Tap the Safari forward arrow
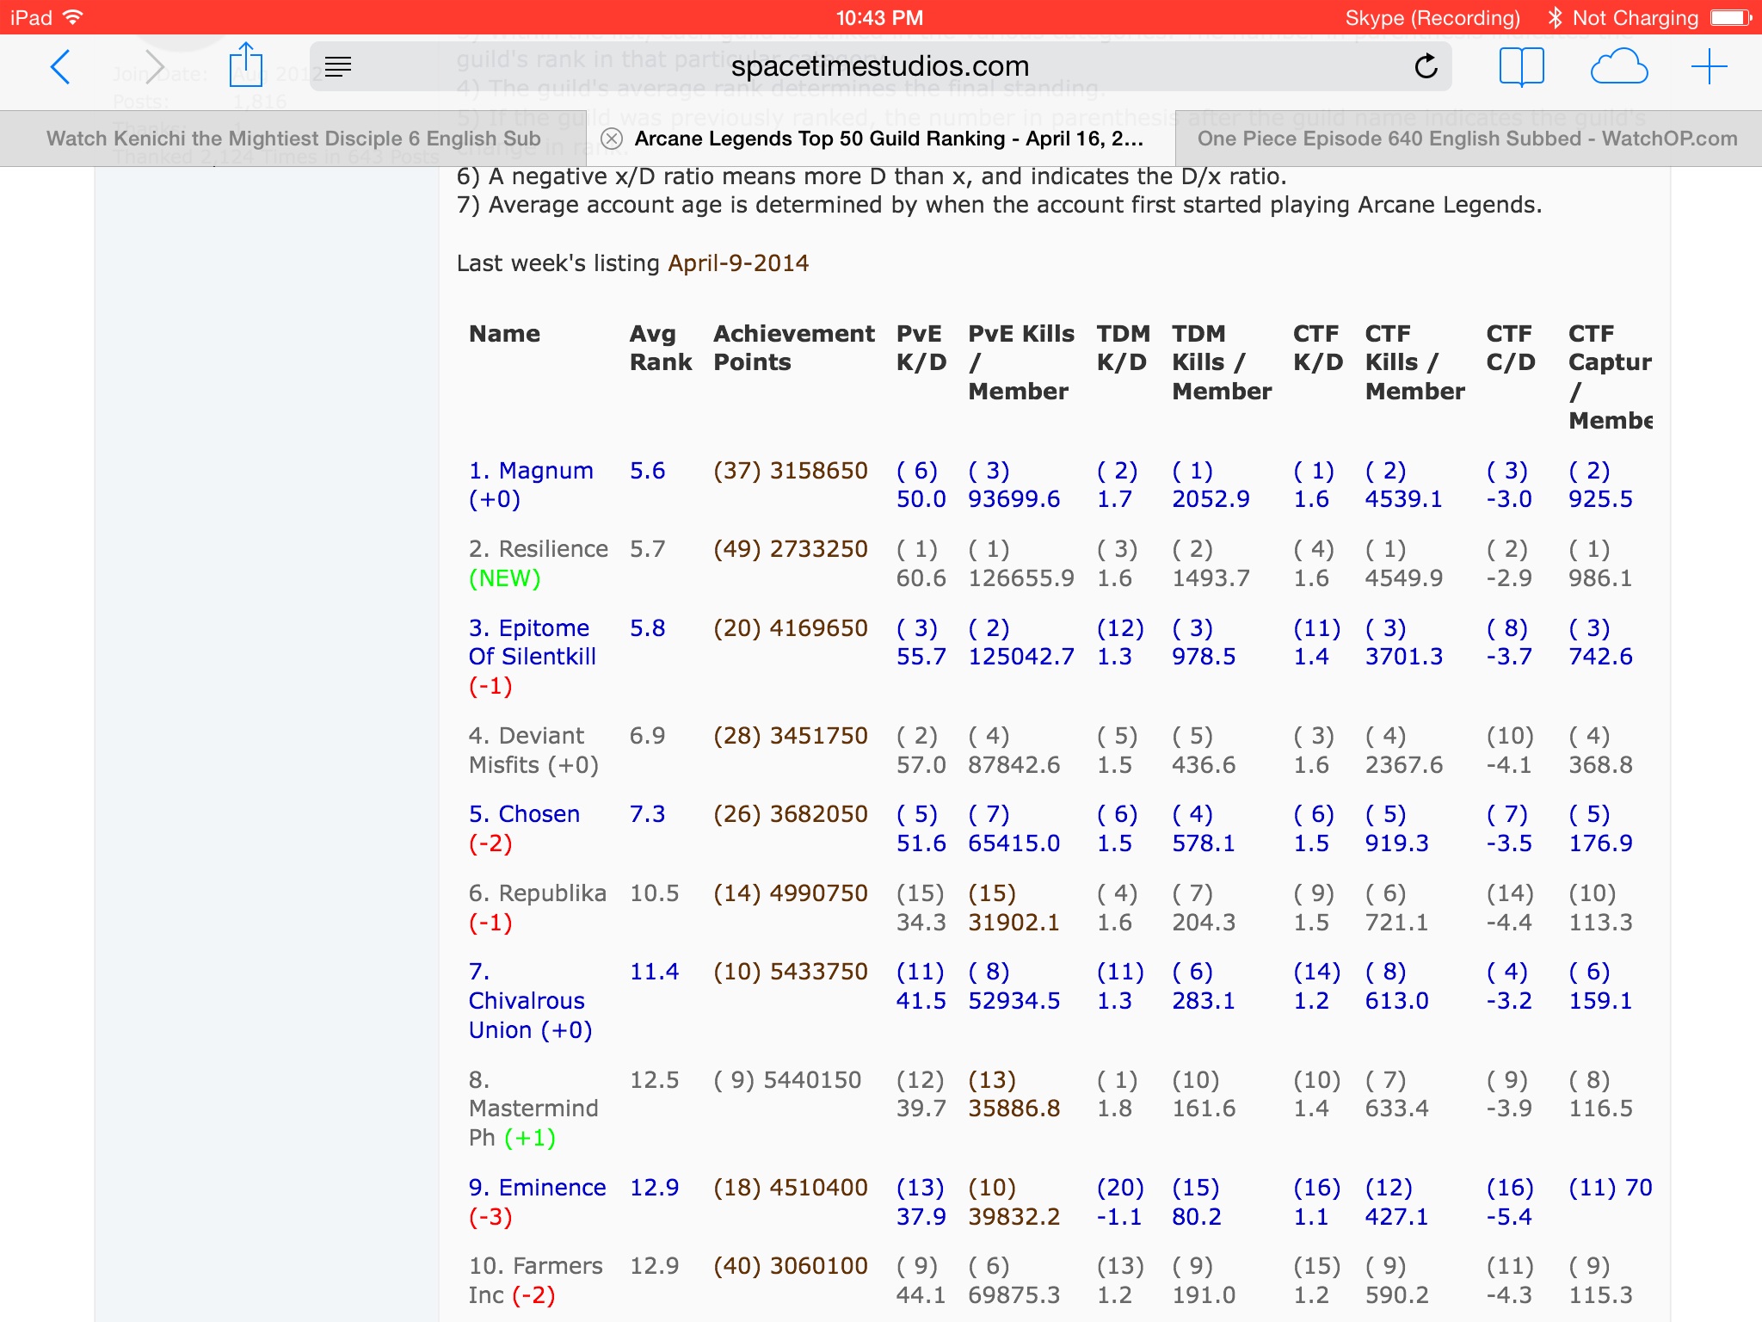This screenshot has width=1762, height=1322. pos(154,67)
